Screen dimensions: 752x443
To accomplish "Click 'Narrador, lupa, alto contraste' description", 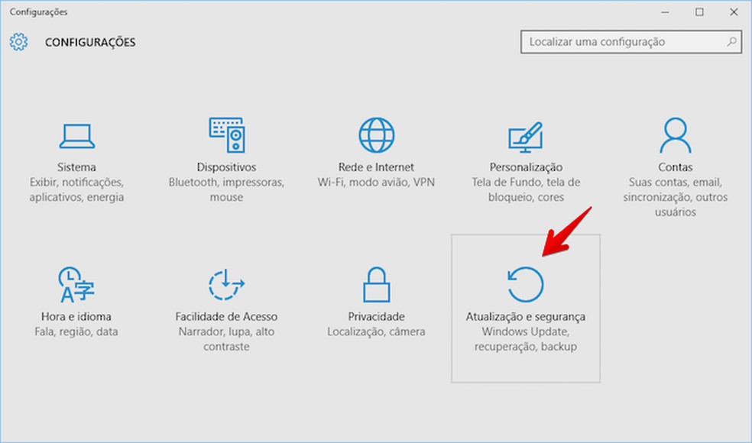I will click(226, 339).
